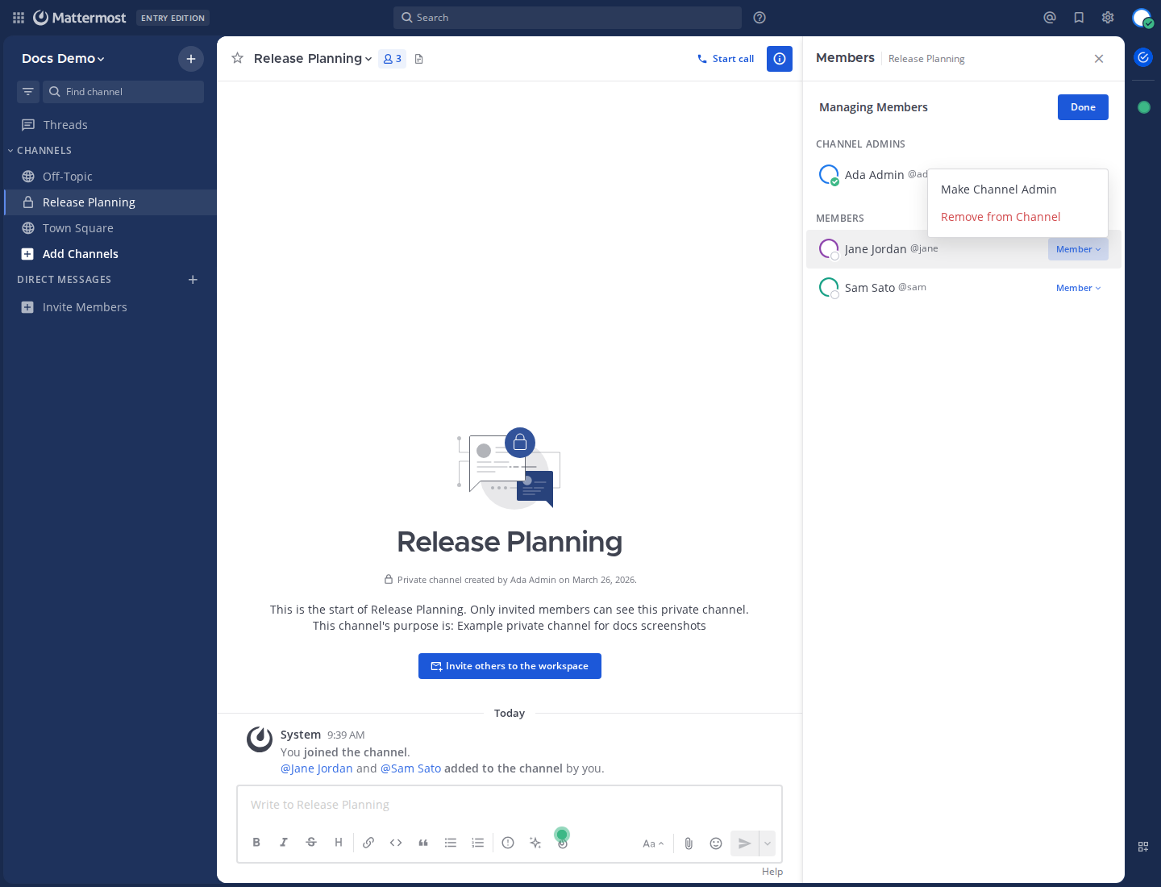Choose Remove from Channel in the menu
Screen dimensions: 1161x887
point(1001,217)
